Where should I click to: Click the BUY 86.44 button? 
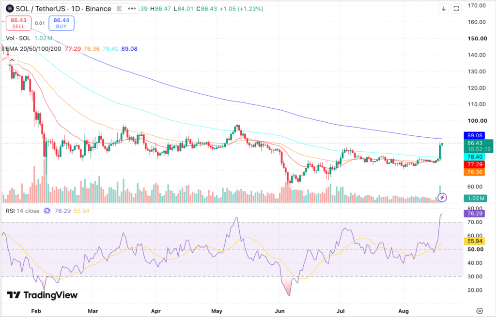tap(62, 23)
